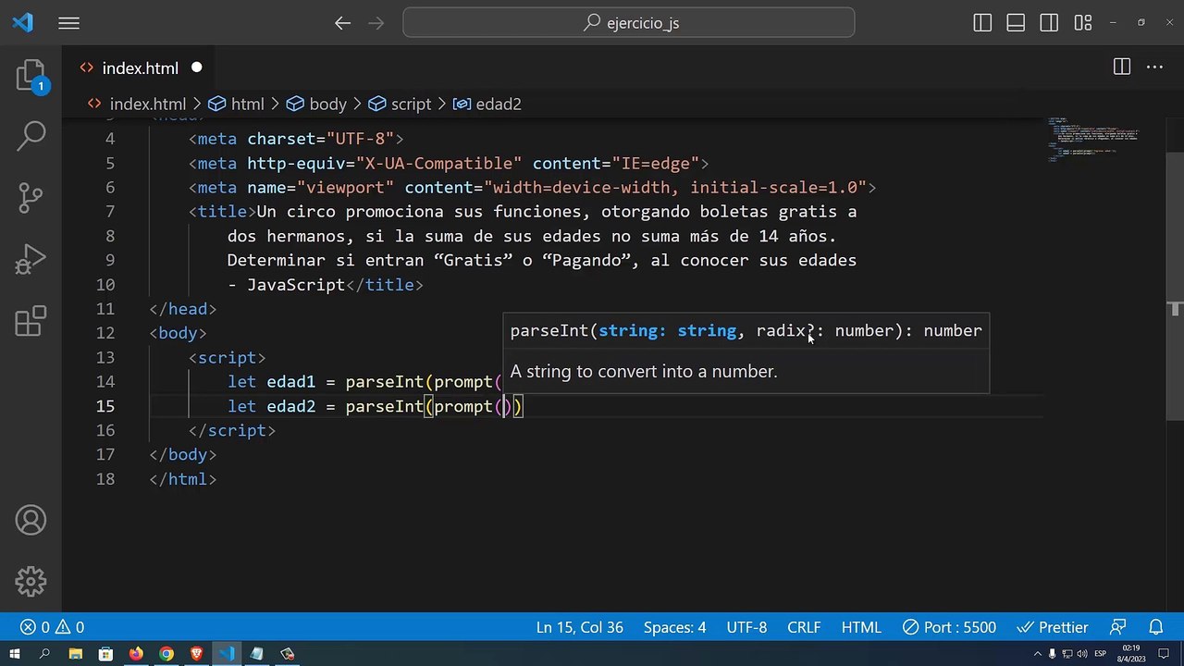Click line number 12 in gutter

(105, 333)
